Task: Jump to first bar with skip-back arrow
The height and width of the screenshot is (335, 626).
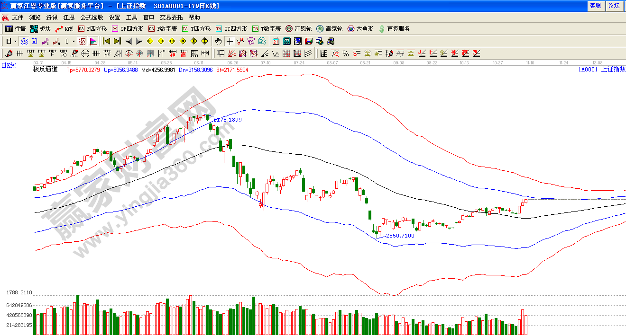Action: tap(106, 41)
